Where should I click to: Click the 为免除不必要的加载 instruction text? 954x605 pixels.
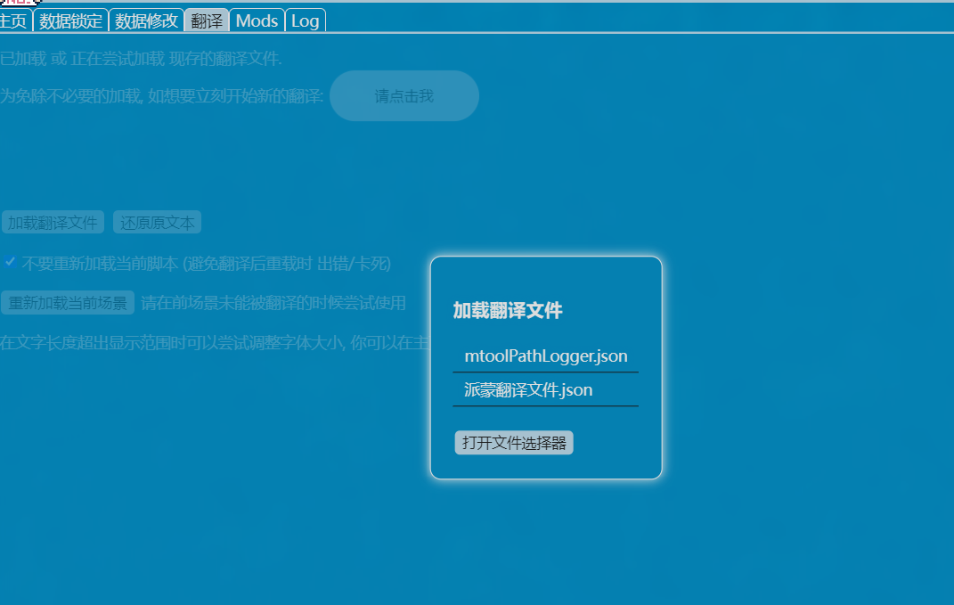[x=161, y=96]
